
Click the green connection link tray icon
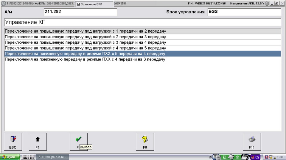[x=225, y=157]
